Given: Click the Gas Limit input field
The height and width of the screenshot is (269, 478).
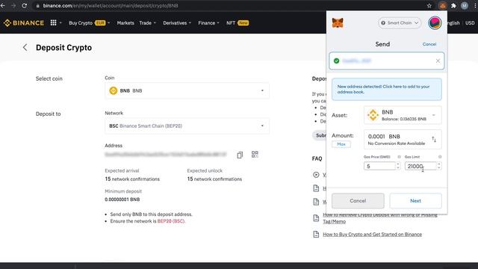Looking at the screenshot, I should (x=420, y=166).
